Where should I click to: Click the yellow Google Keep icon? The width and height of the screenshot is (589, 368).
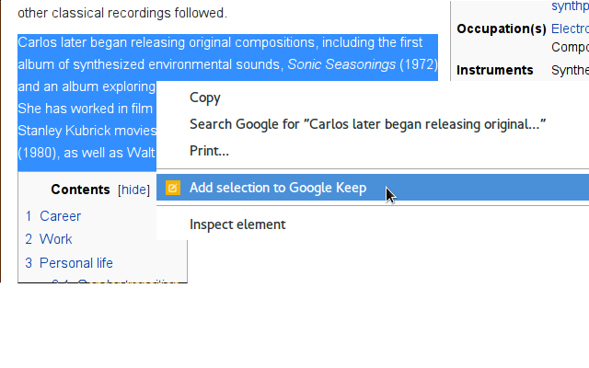(x=173, y=188)
